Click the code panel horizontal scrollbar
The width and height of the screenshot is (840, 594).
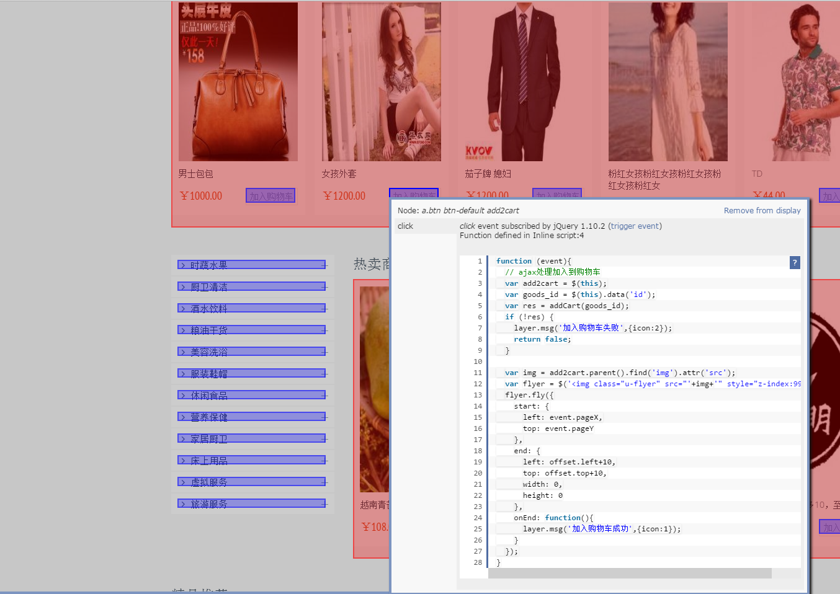630,574
